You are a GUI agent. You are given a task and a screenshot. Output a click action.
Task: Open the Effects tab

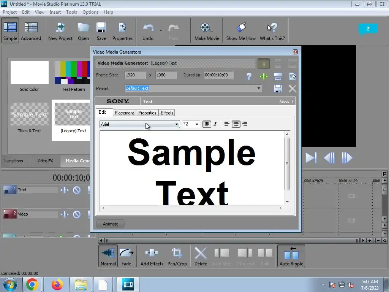(167, 113)
